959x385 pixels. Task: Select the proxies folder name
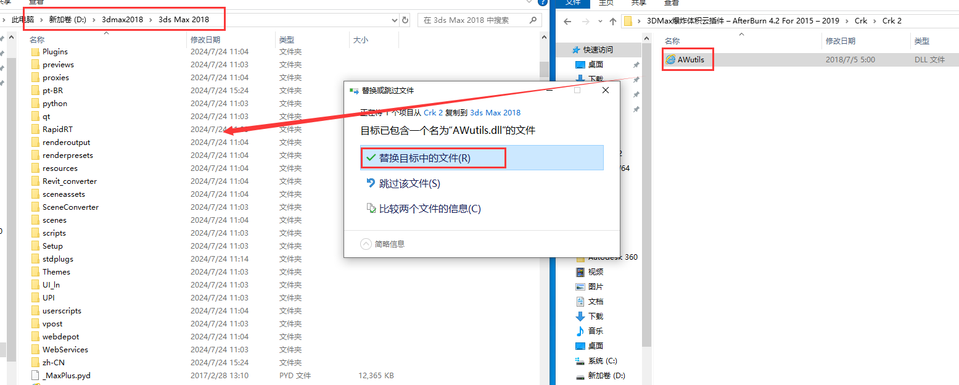[x=56, y=78]
